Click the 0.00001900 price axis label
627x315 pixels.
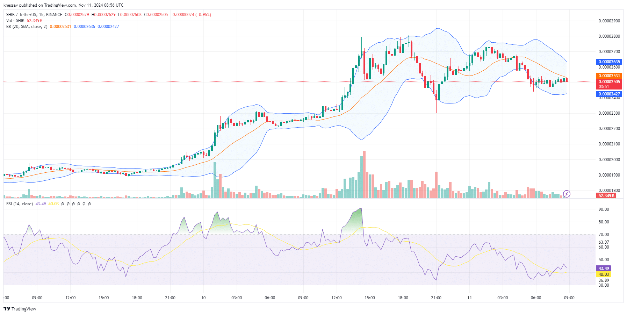(609, 175)
